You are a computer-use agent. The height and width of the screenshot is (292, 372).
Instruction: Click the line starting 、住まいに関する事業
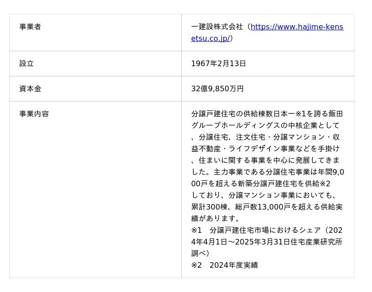click(x=265, y=161)
